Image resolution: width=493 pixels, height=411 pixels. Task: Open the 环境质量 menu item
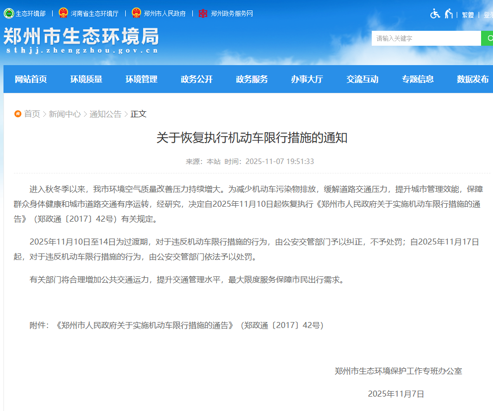[x=86, y=79]
